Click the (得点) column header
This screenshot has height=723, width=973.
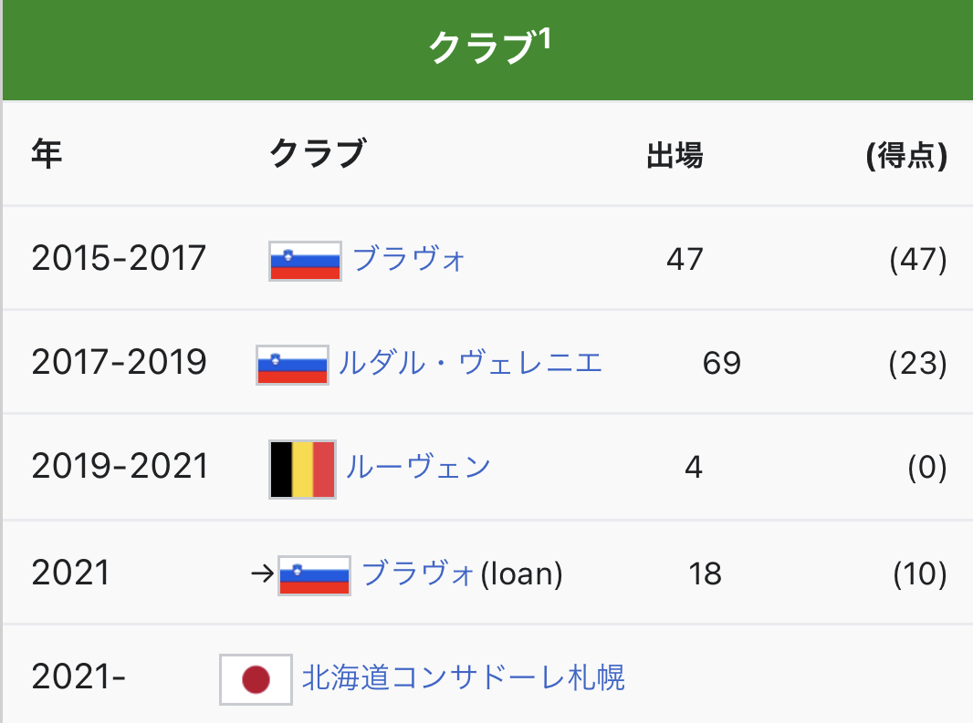tap(905, 156)
